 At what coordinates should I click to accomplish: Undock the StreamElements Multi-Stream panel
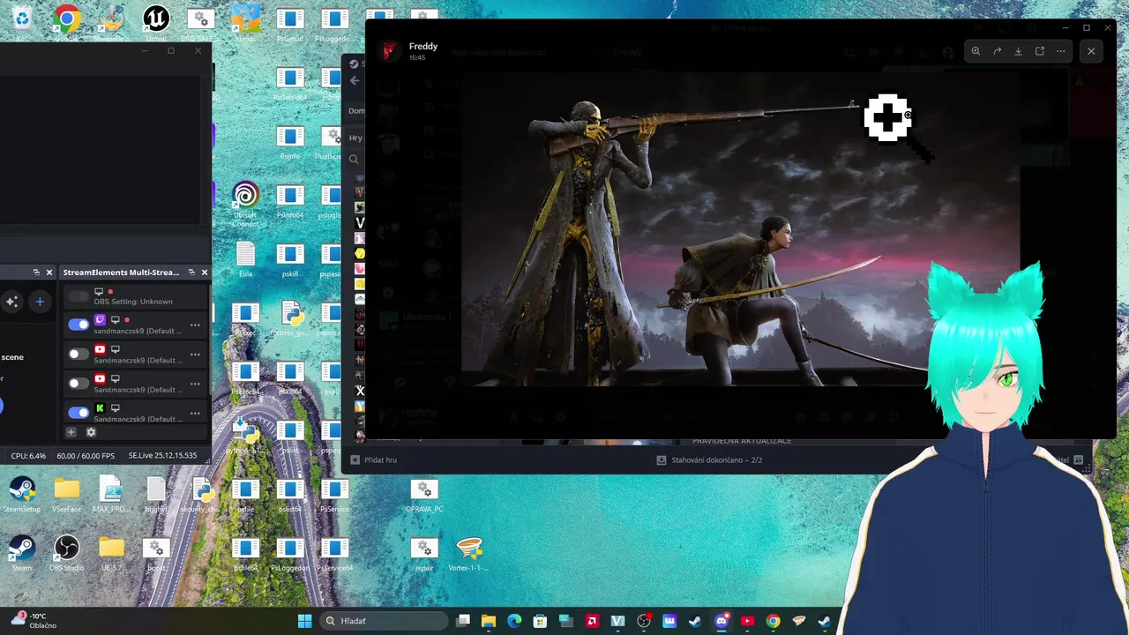coord(191,273)
